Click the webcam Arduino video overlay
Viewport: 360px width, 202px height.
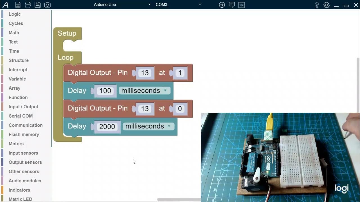[x=280, y=157]
